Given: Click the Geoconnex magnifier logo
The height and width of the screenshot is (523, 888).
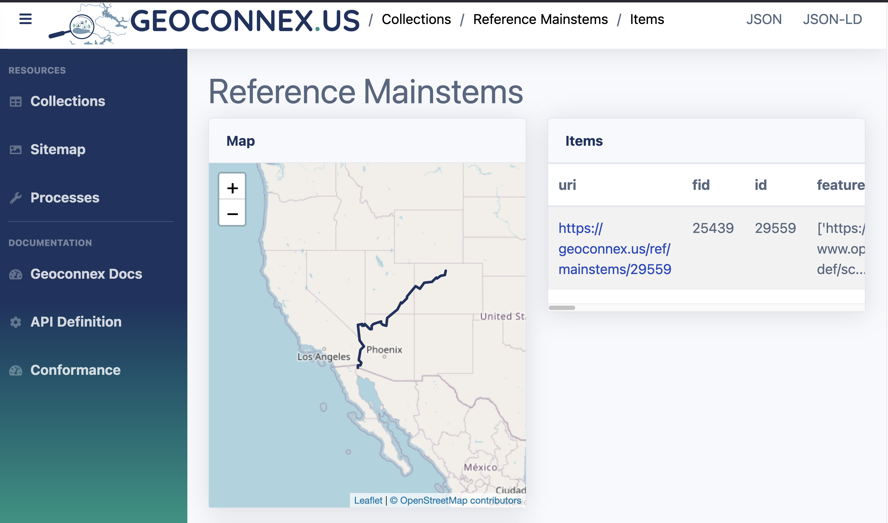Looking at the screenshot, I should (82, 26).
